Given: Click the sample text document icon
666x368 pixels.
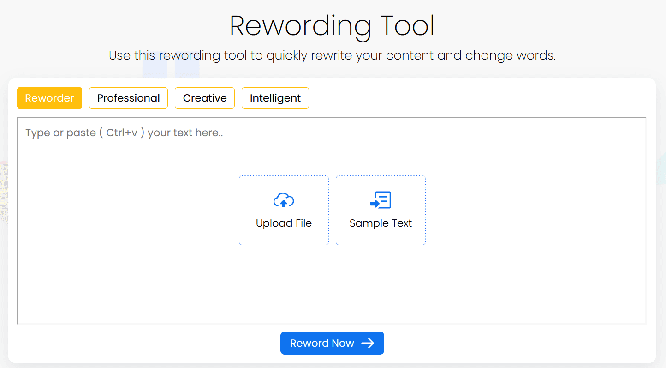Looking at the screenshot, I should tap(381, 200).
